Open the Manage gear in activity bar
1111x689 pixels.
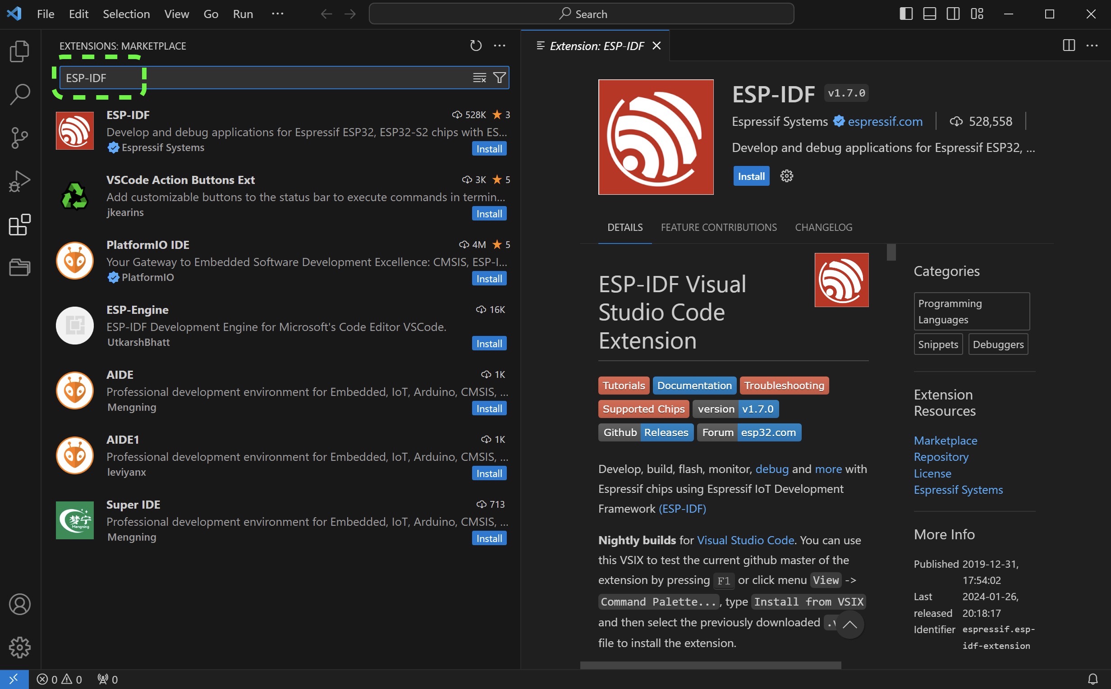19,648
